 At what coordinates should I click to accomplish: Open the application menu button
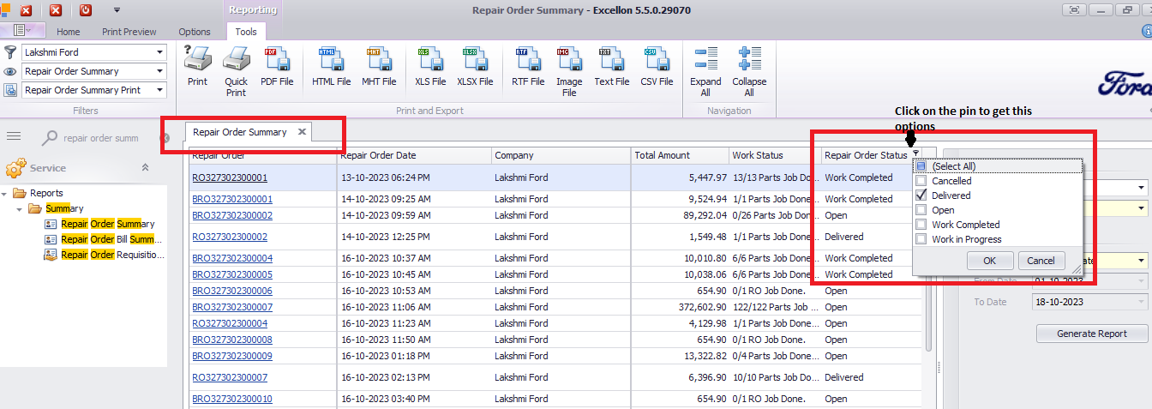tap(23, 31)
